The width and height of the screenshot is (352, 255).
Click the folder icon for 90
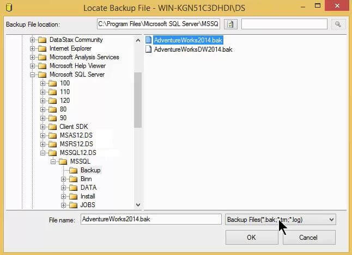tap(52, 119)
